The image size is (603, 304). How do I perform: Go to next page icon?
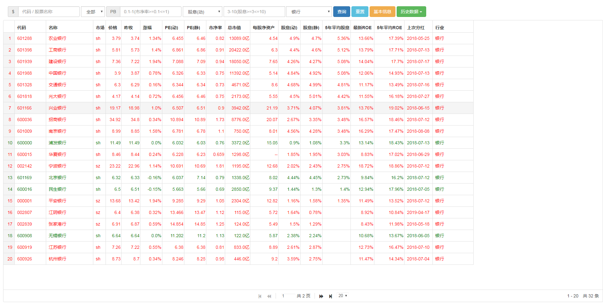321,296
